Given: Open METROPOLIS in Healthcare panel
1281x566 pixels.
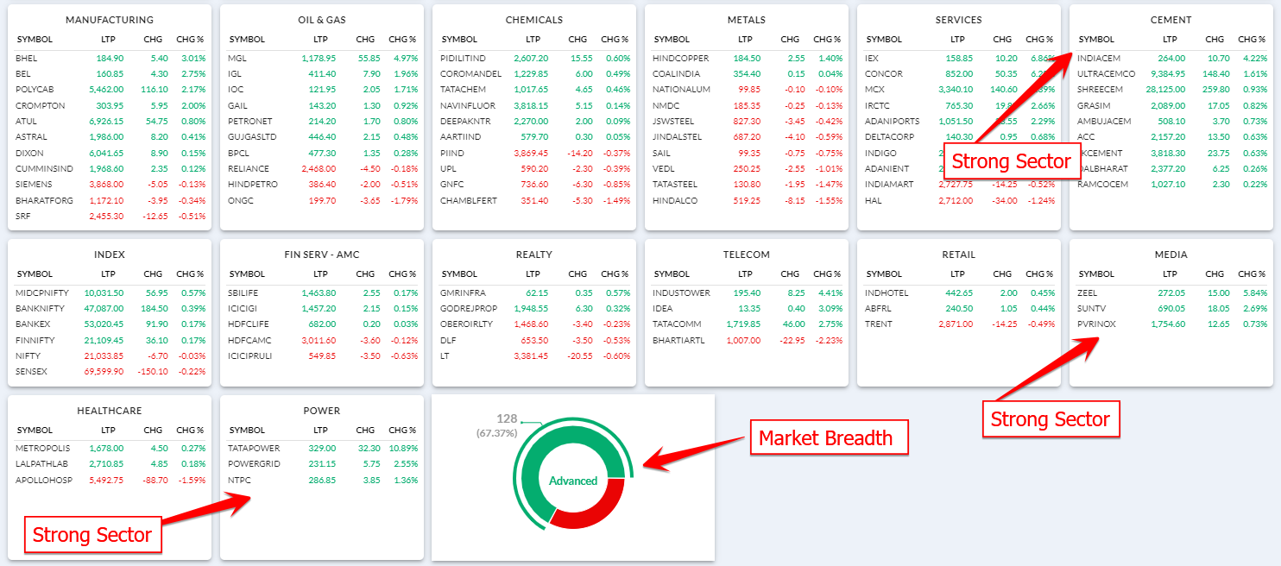Looking at the screenshot, I should [x=43, y=448].
